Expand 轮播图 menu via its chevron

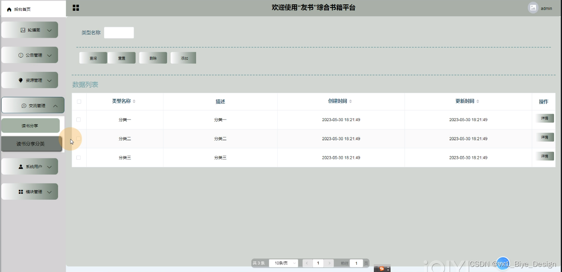pyautogui.click(x=49, y=31)
